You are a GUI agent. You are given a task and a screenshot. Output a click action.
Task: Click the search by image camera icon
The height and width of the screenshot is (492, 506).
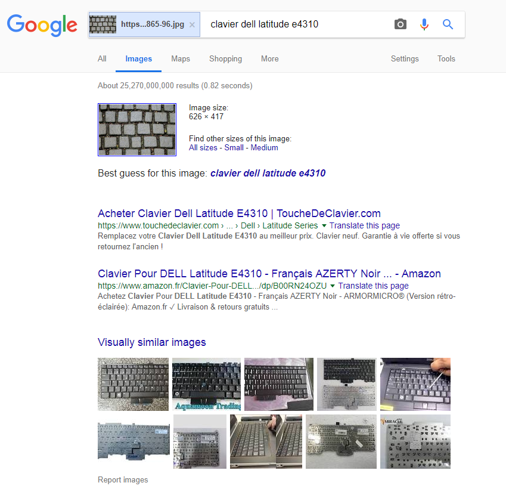(400, 24)
